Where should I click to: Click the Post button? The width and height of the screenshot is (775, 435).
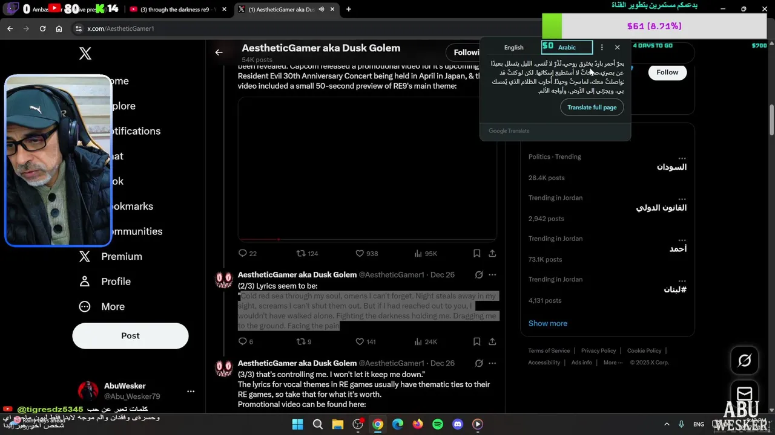coord(130,335)
